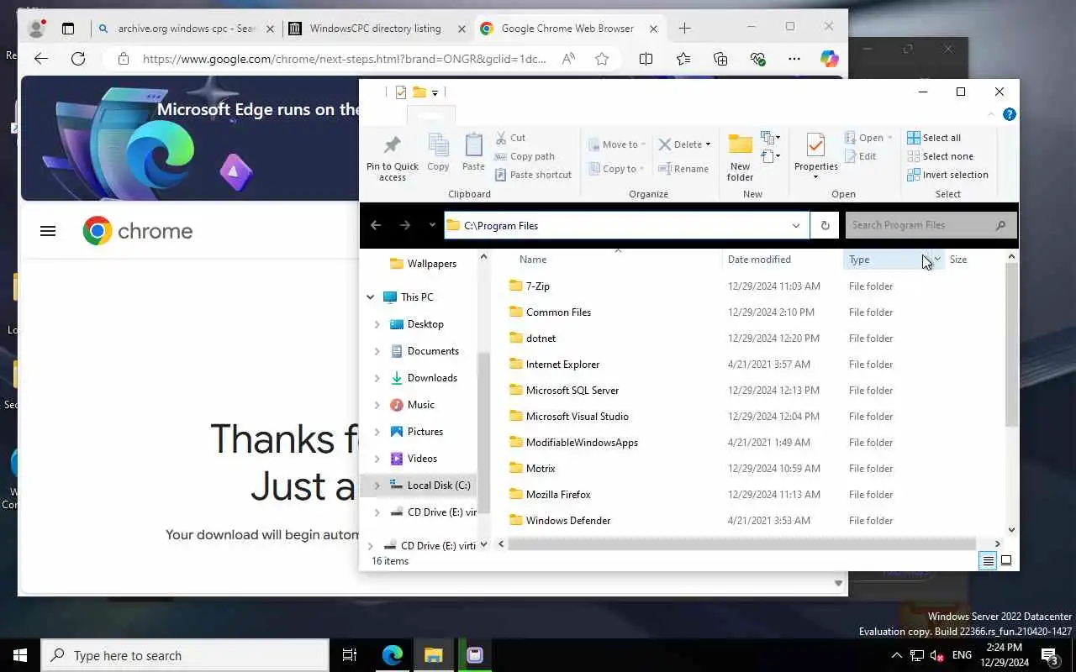This screenshot has width=1076, height=672.
Task: Go forward in File Explorer navigation
Action: 405,225
